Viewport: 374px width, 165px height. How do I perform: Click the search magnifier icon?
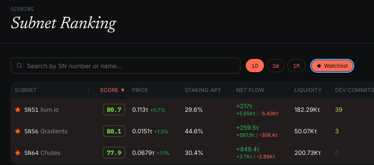[19, 66]
